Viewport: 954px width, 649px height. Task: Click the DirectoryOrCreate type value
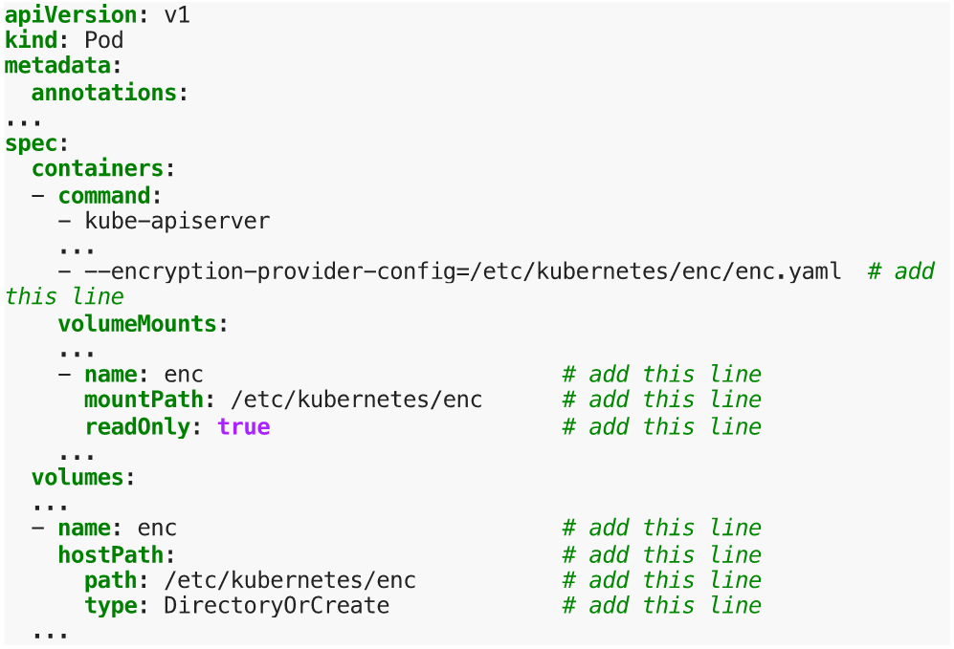tap(277, 605)
